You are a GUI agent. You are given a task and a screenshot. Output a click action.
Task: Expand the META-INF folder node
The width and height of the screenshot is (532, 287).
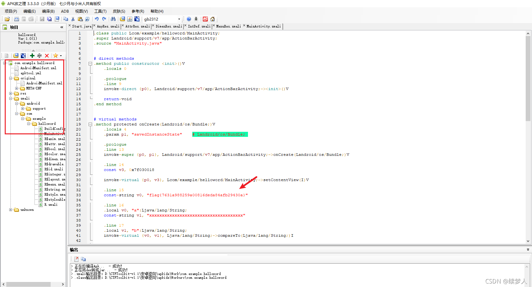click(x=16, y=89)
